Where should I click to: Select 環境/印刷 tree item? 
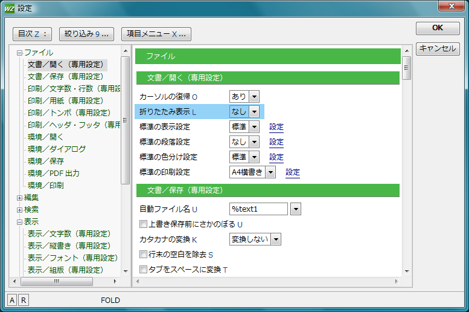click(x=46, y=185)
